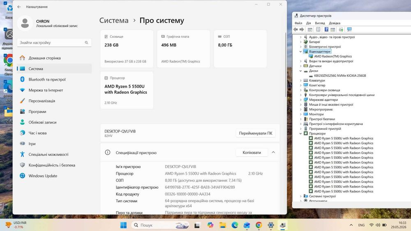Collapse the Диски tree node
This screenshot has height=231, width=411.
pos(301,71)
